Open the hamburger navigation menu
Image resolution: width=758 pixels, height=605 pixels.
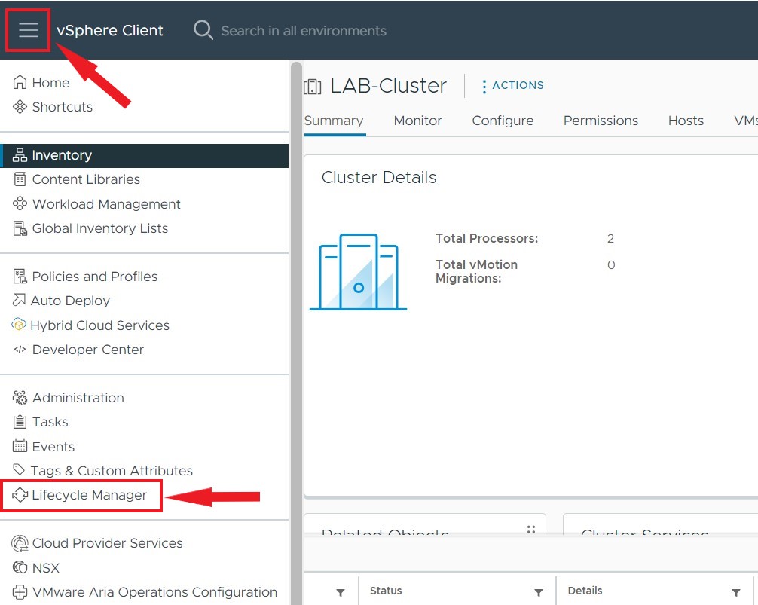tap(28, 30)
